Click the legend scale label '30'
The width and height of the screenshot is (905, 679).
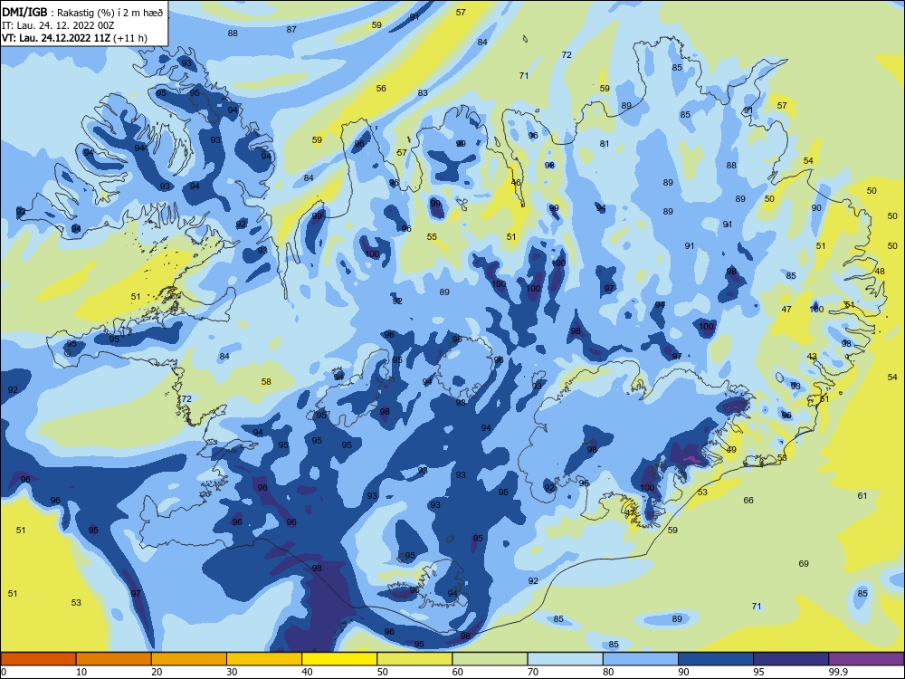tap(232, 672)
